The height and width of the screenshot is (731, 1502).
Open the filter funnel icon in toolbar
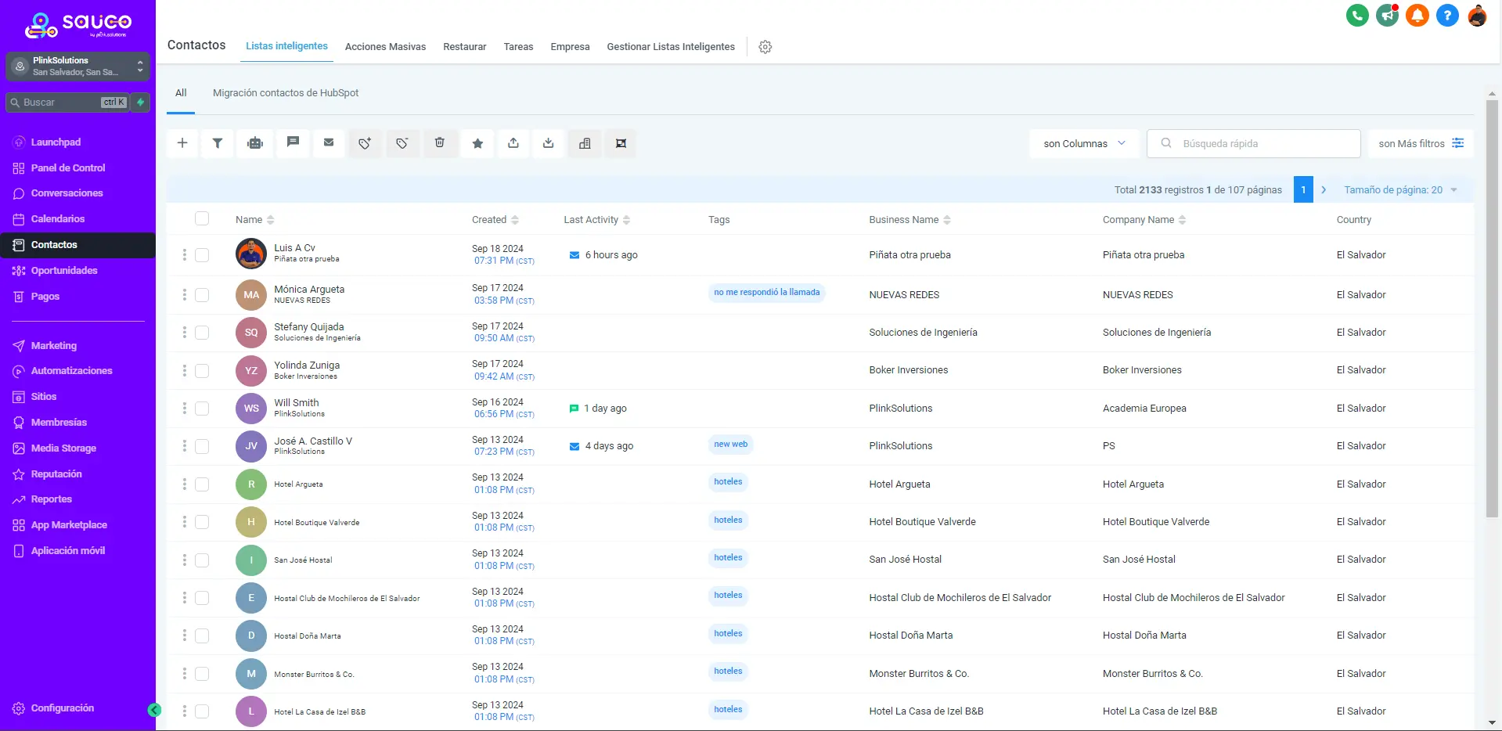(218, 143)
